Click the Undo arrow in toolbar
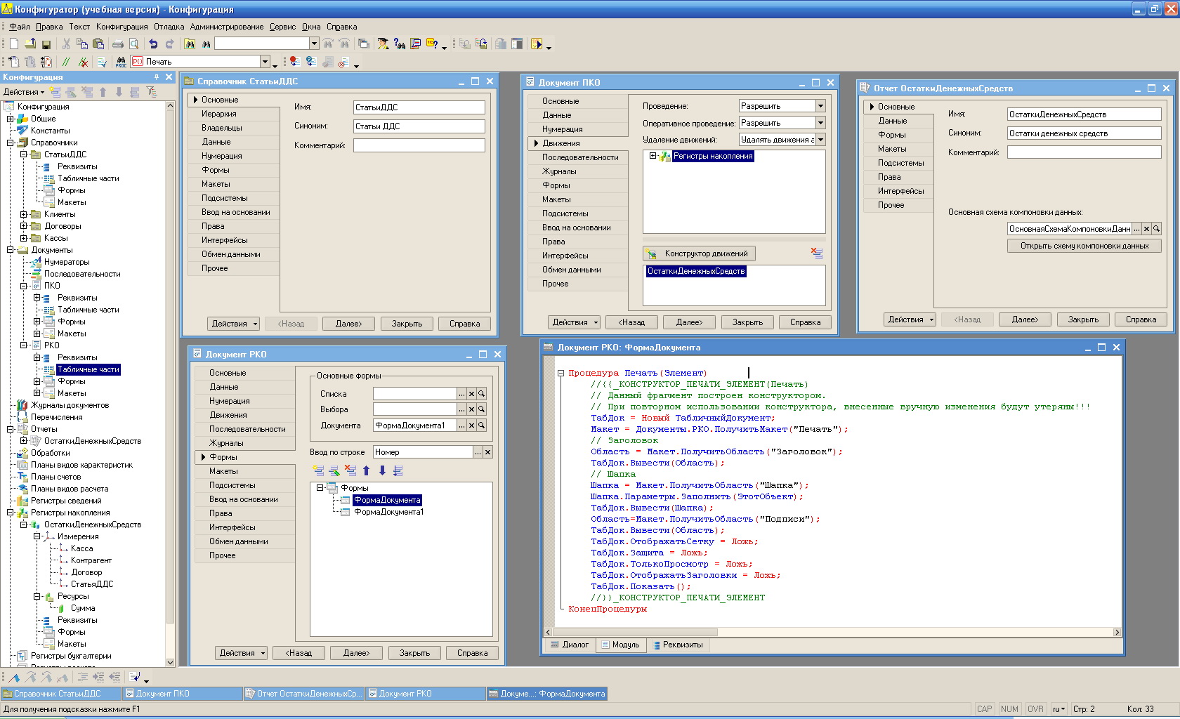Viewport: 1180px width, 719px height. [x=153, y=44]
